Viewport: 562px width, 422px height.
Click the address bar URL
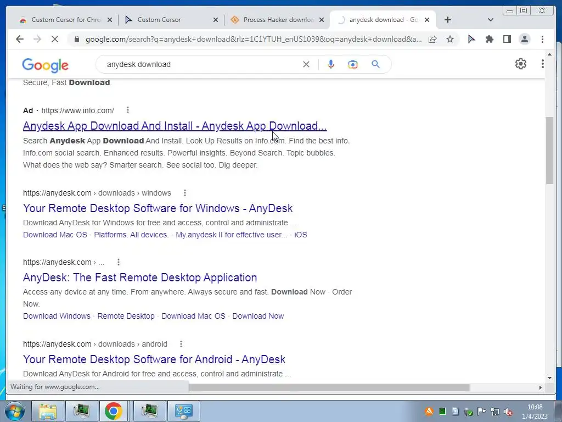point(254,39)
